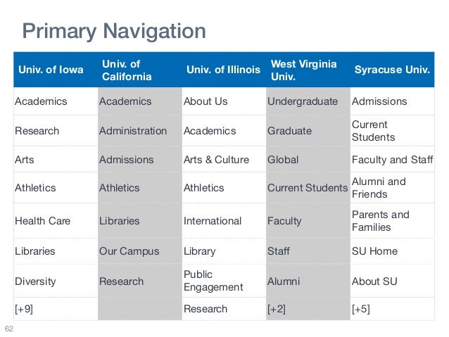449x337 pixels.
Task: Click the Univ. of Illinois header
Action: [x=223, y=70]
